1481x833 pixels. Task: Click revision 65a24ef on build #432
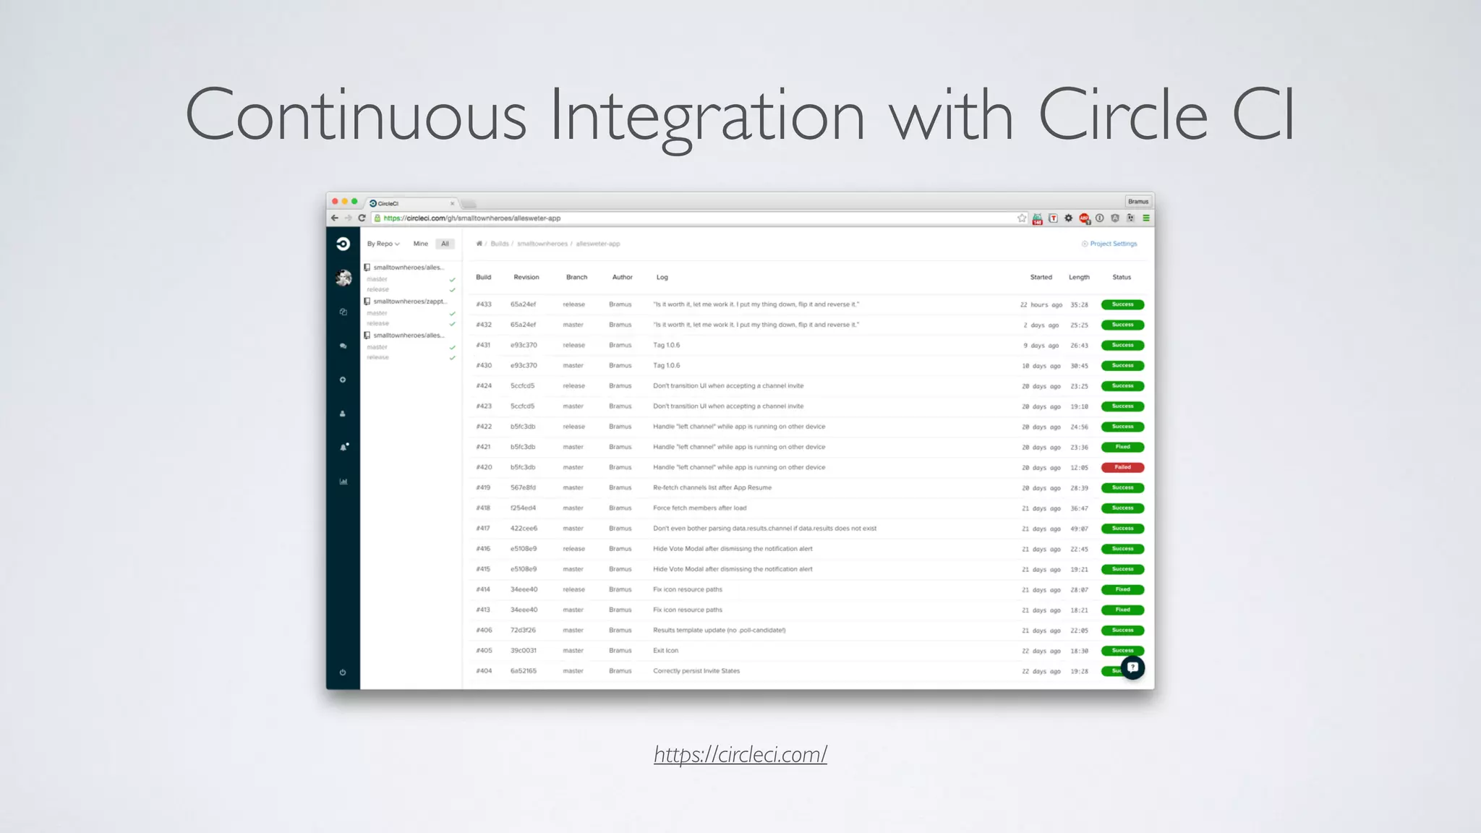coord(523,325)
